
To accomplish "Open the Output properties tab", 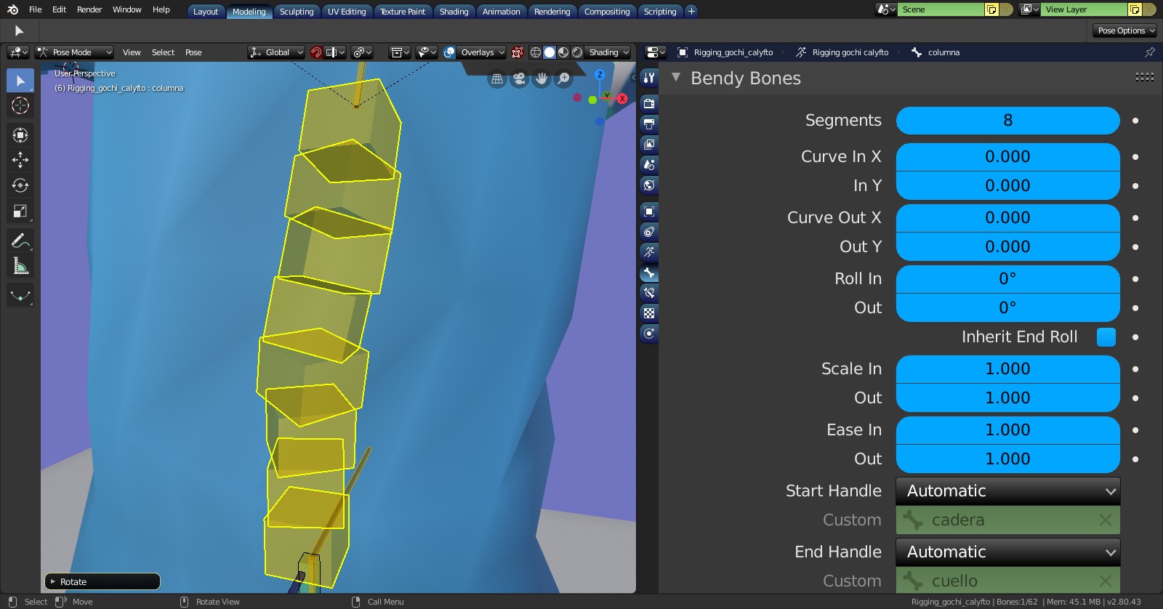I will [x=649, y=124].
